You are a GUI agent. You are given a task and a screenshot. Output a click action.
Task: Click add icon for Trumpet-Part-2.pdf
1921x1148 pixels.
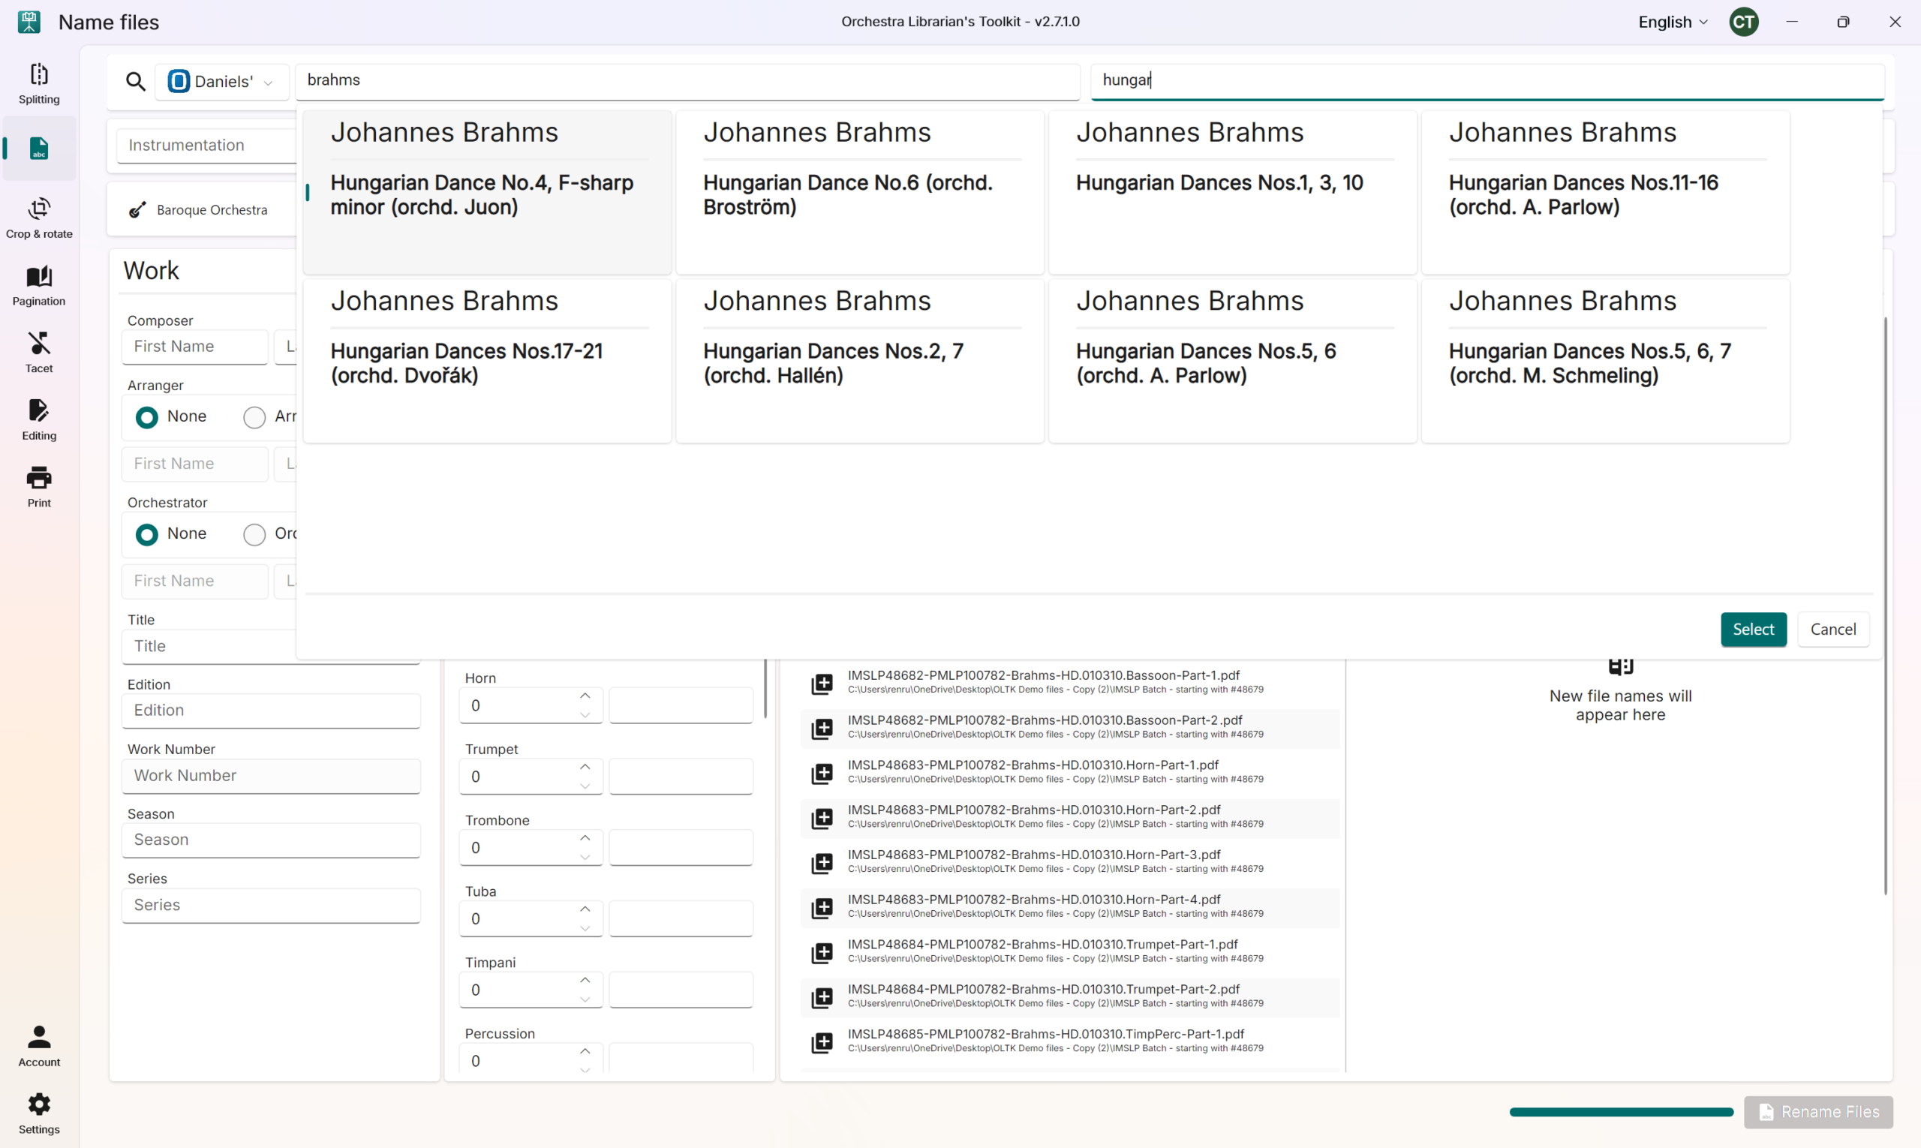tap(822, 997)
